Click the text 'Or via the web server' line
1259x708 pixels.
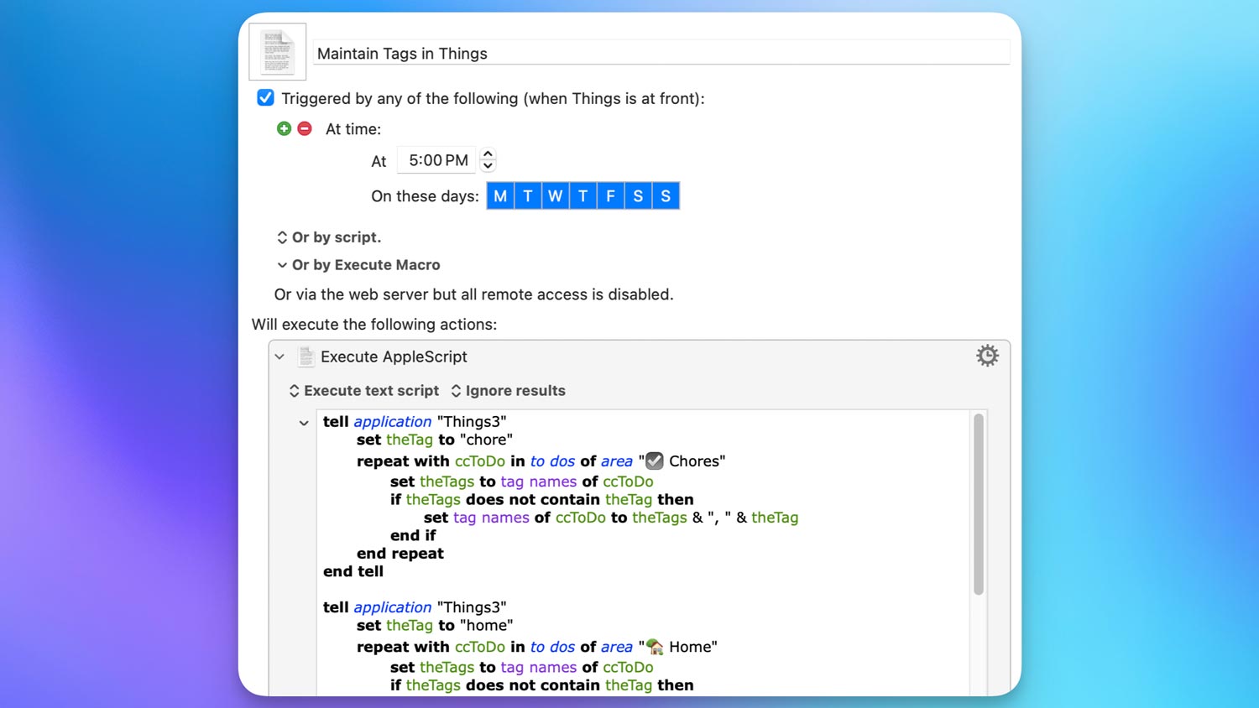coord(474,294)
